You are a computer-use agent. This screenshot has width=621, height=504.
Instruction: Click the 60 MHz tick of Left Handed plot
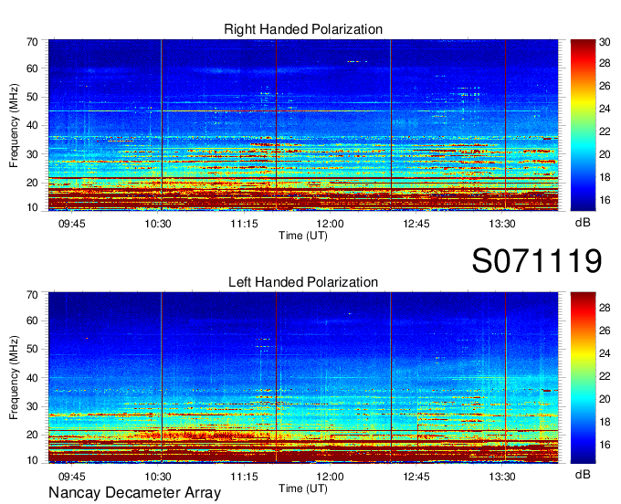pos(32,320)
